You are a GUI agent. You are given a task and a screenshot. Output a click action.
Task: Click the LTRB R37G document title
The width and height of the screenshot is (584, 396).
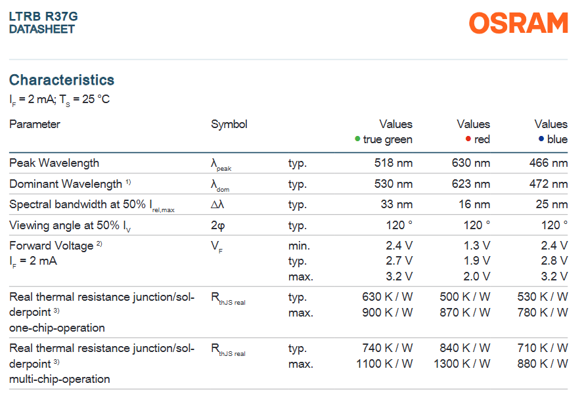tap(39, 16)
